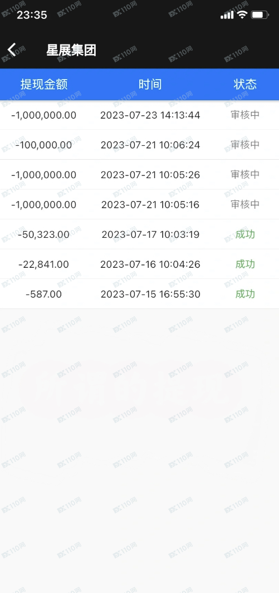Tap 成功 status of the 07-15 record
The width and height of the screenshot is (279, 593).
point(245,294)
